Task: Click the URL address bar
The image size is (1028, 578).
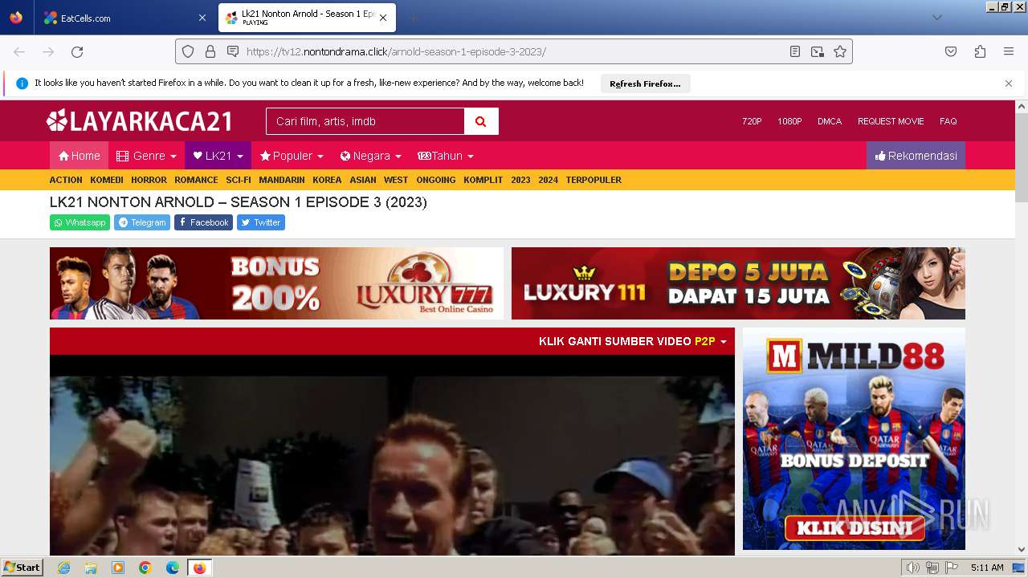Action: 514,51
